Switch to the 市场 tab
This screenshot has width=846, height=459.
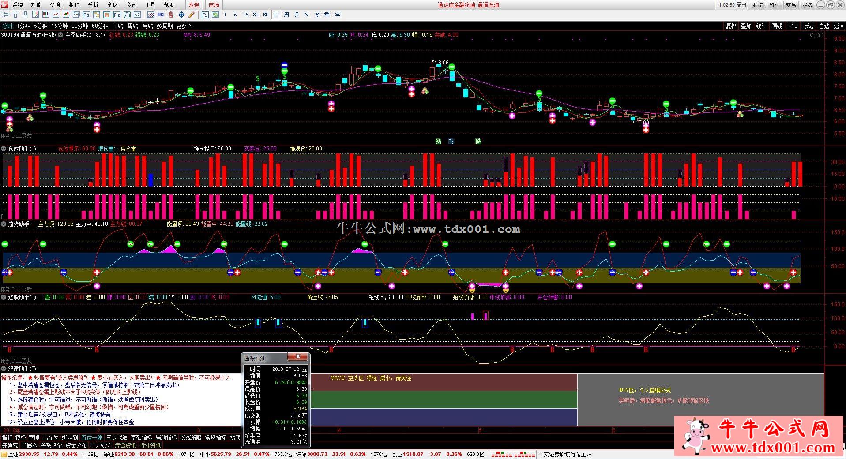pos(214,5)
